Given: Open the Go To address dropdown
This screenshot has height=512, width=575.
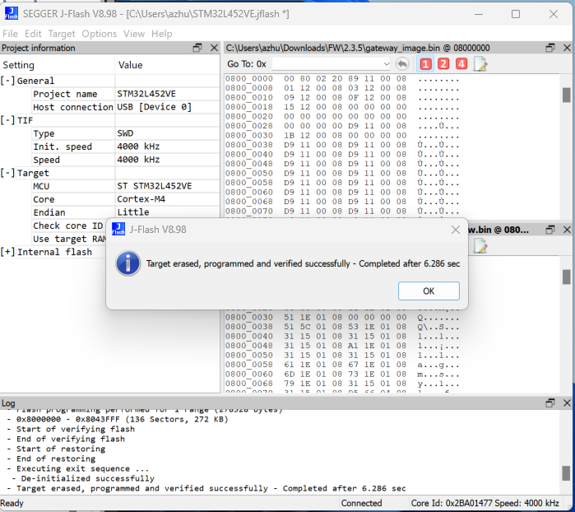Looking at the screenshot, I should [386, 64].
